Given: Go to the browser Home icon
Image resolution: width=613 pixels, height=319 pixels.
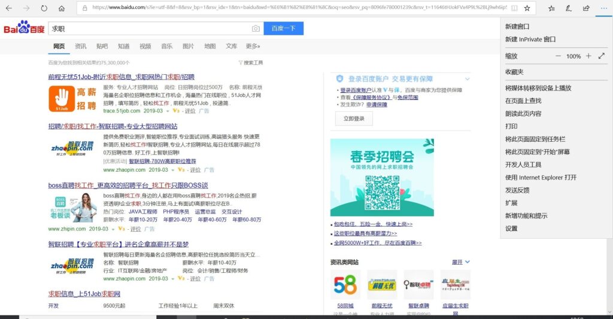Looking at the screenshot, I should pos(62,8).
